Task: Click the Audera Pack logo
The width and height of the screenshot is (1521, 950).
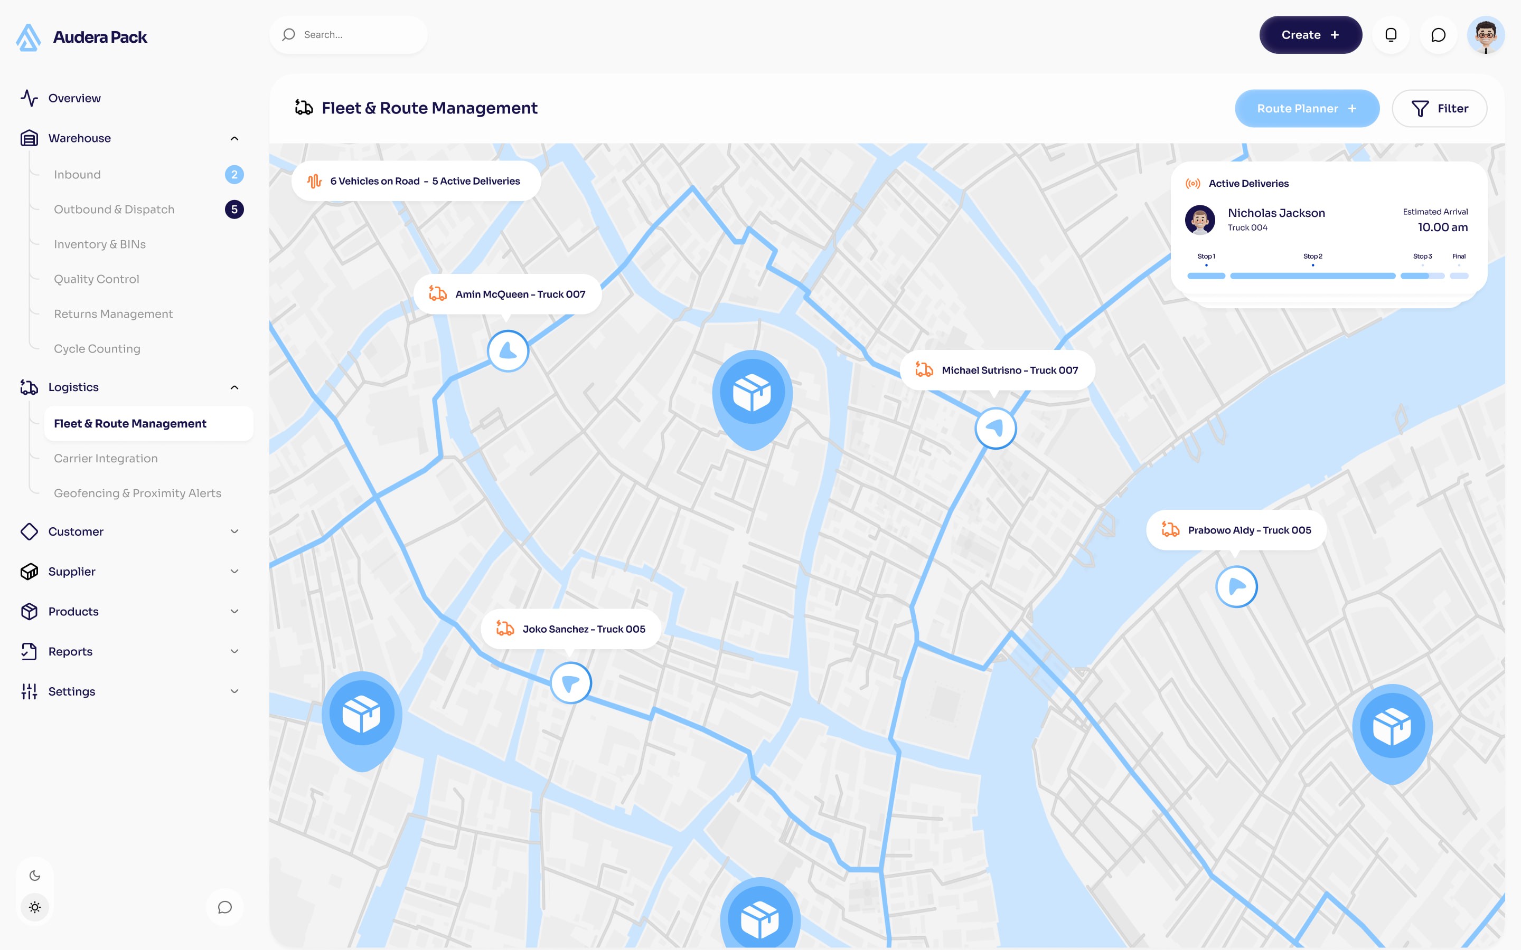Action: pyautogui.click(x=82, y=37)
